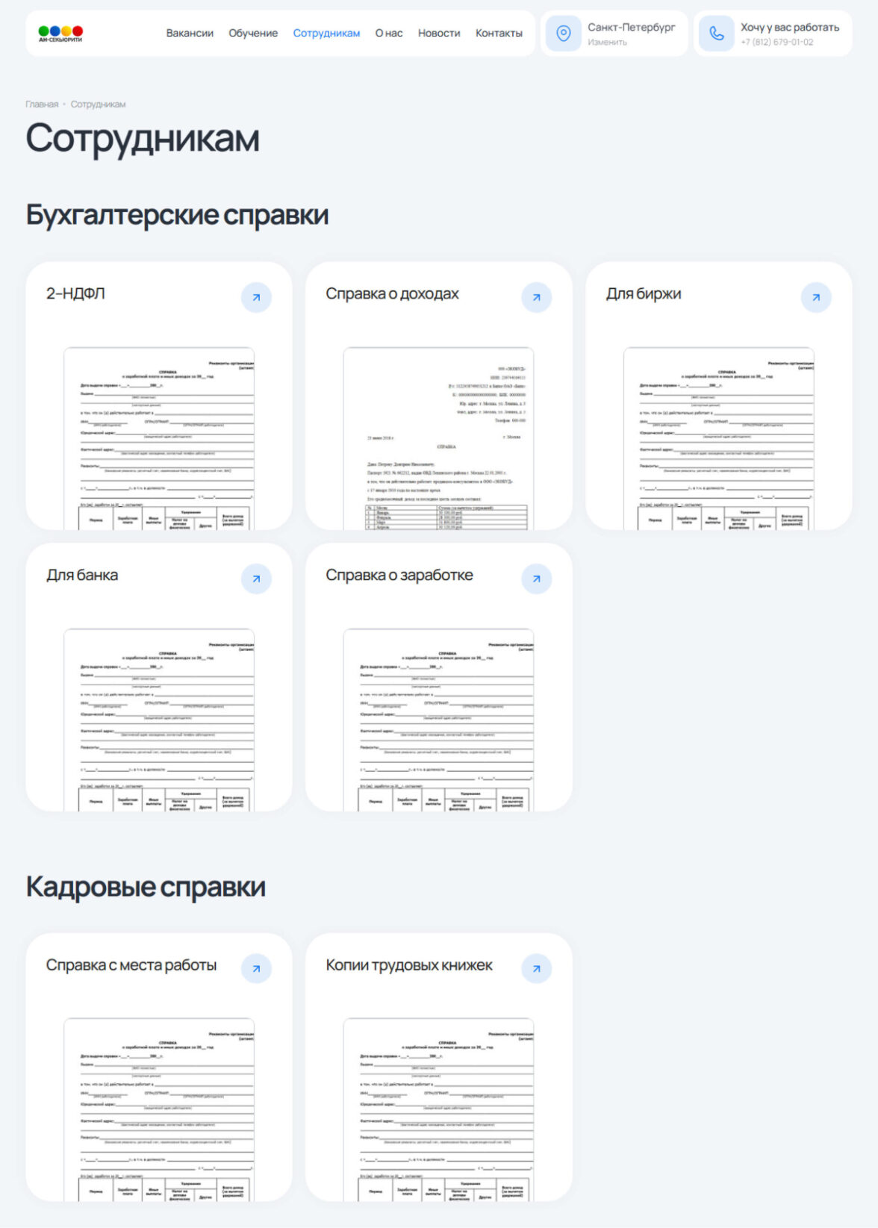The width and height of the screenshot is (878, 1228).
Task: Click the Изменить city link
Action: pyautogui.click(x=607, y=43)
